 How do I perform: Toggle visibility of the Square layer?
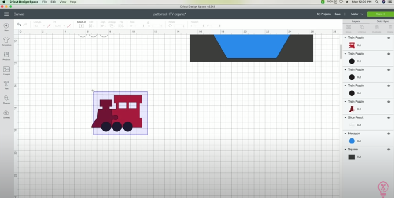(x=389, y=150)
